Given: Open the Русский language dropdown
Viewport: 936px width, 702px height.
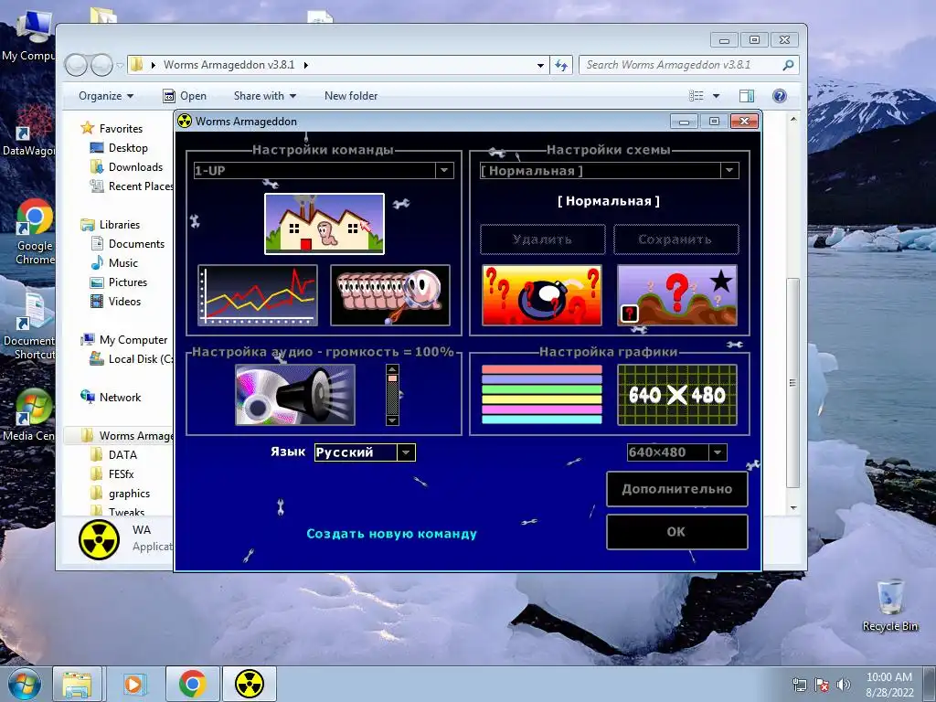Looking at the screenshot, I should [365, 452].
